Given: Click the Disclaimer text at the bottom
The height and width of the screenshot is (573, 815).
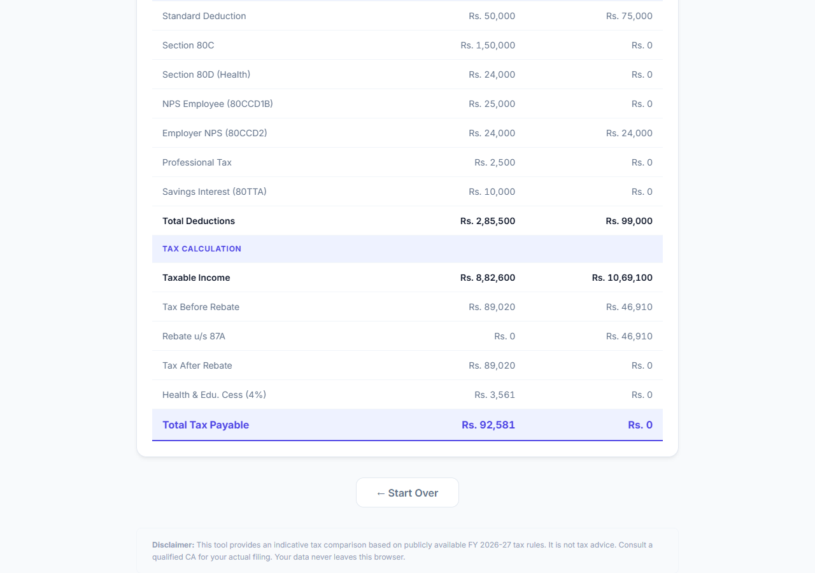Looking at the screenshot, I should (x=402, y=551).
